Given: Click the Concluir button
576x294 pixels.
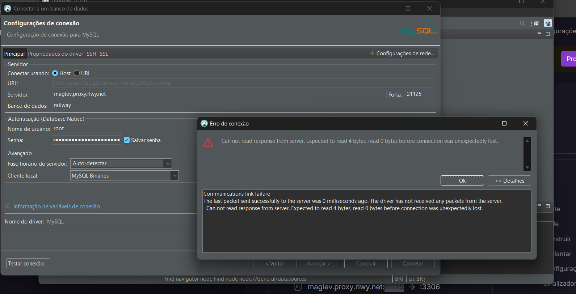Looking at the screenshot, I should [366, 264].
